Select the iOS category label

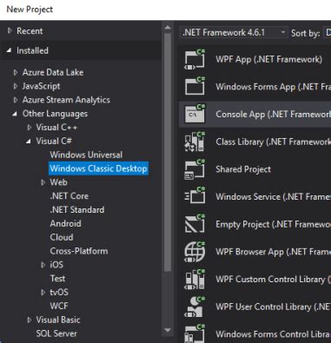[x=56, y=265]
